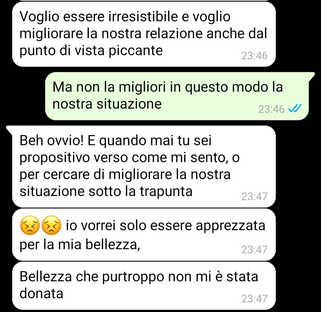Tap the 23:47 timestamp beside 'sotto la trapunta'
The width and height of the screenshot is (321, 312).
[254, 196]
